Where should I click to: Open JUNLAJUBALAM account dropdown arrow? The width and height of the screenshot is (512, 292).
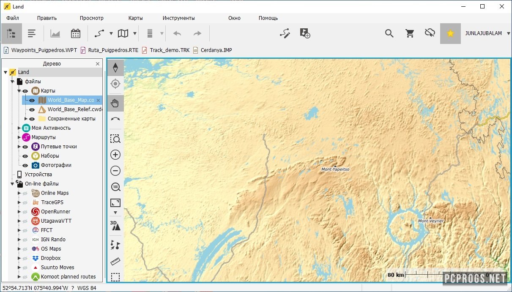point(508,33)
